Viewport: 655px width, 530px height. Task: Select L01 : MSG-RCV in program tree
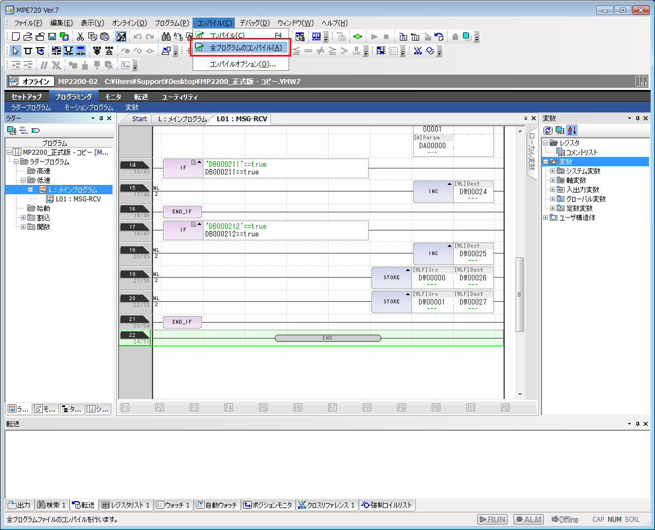pos(78,199)
